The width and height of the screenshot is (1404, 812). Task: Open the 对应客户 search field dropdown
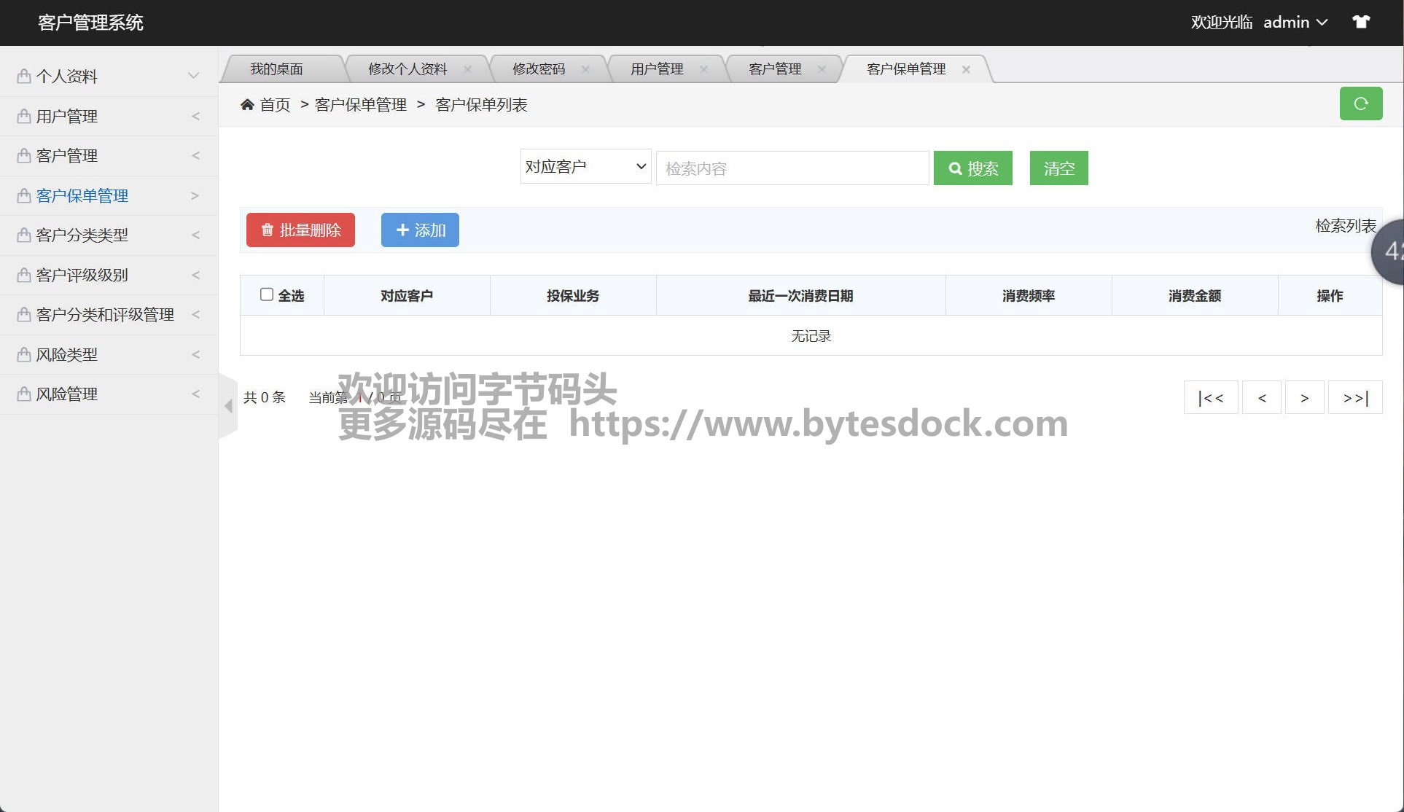click(x=585, y=167)
